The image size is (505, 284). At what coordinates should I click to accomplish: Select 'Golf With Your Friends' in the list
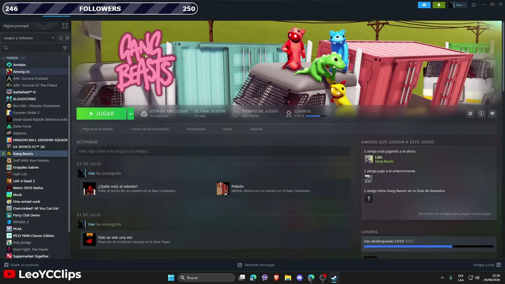click(35, 161)
